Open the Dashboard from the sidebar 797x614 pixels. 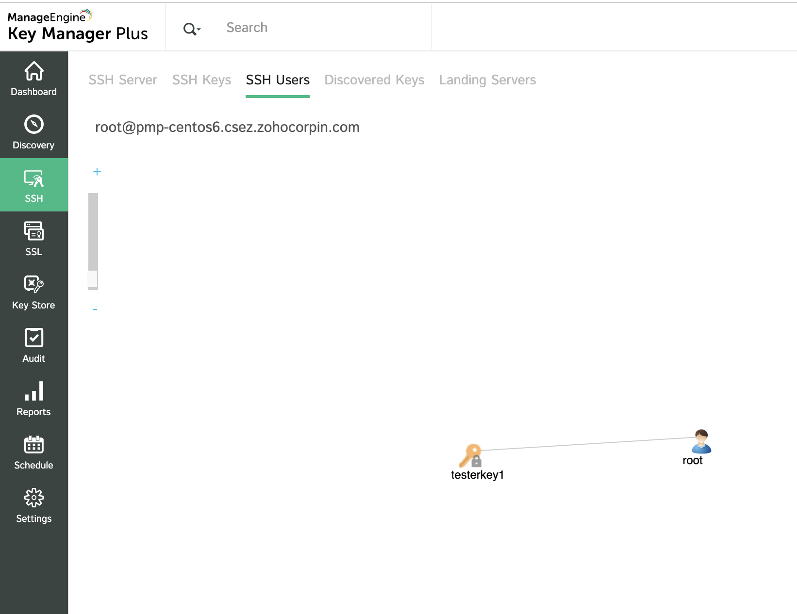click(x=33, y=79)
